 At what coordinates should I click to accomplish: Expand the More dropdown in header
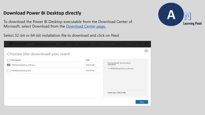pyautogui.click(x=98, y=44)
